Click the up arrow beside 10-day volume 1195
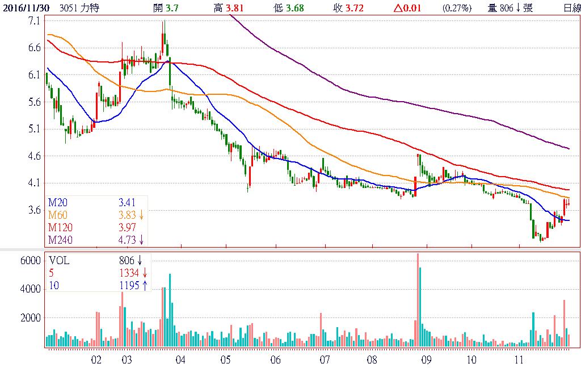Screen dimensions: 581x376 tap(145, 286)
